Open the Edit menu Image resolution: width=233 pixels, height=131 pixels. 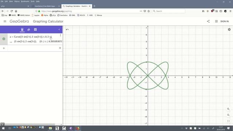click(x=6, y=1)
